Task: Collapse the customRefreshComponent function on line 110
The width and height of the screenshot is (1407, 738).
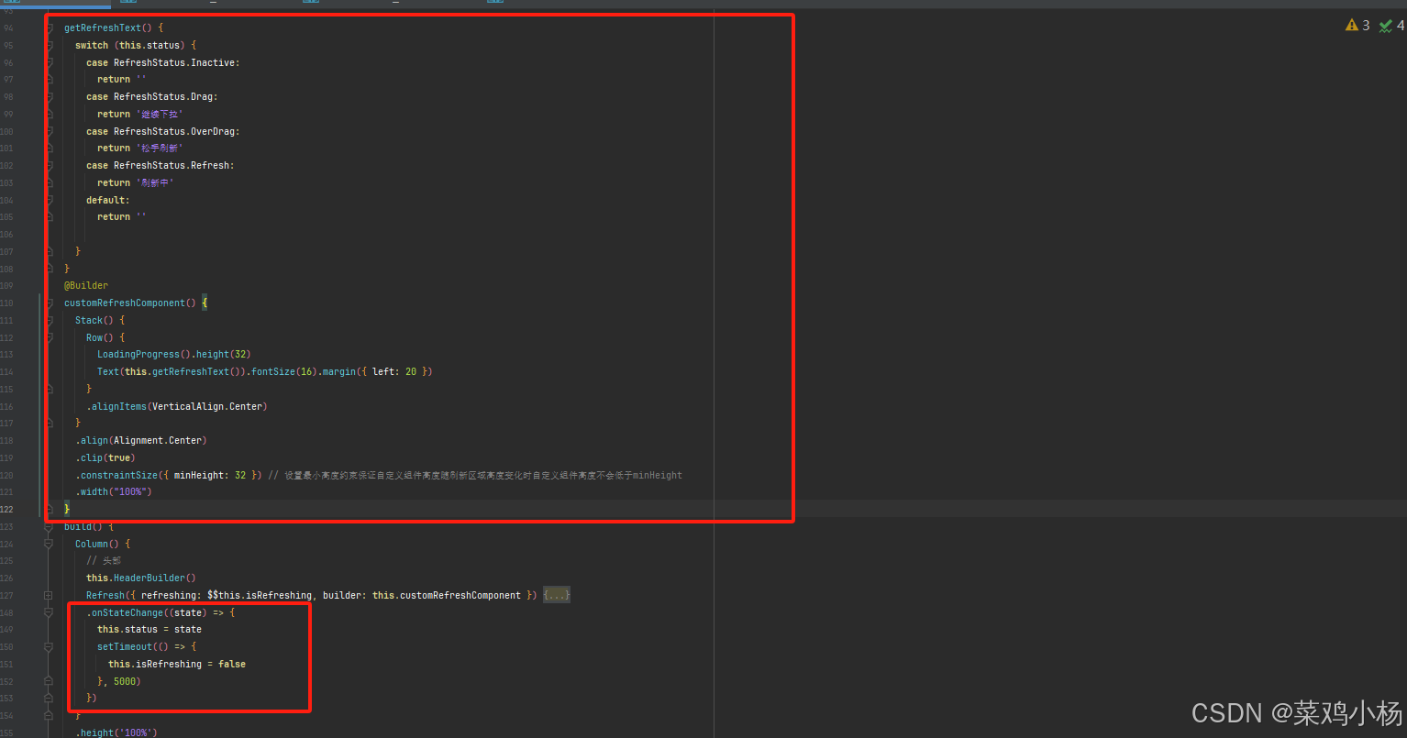Action: 49,303
